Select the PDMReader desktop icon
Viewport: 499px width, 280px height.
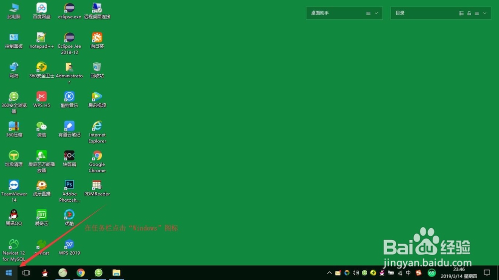(x=97, y=188)
